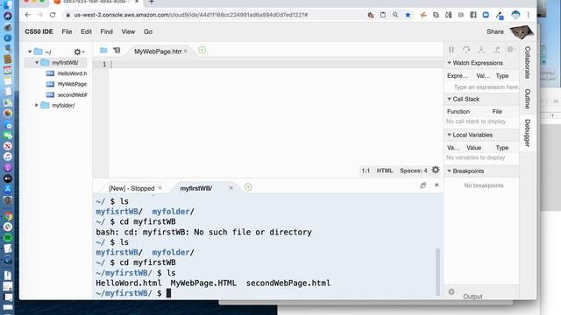561x315 pixels.
Task: Click the browser address bar URL
Action: pyautogui.click(x=191, y=15)
